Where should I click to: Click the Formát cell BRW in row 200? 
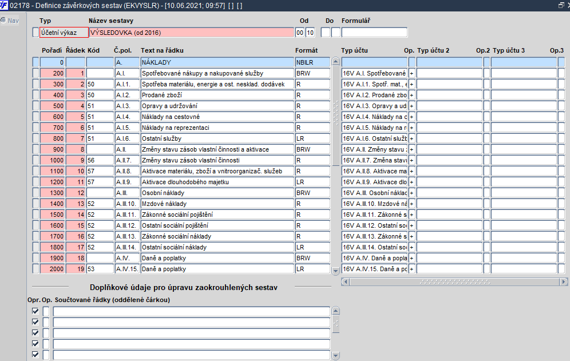click(x=312, y=73)
